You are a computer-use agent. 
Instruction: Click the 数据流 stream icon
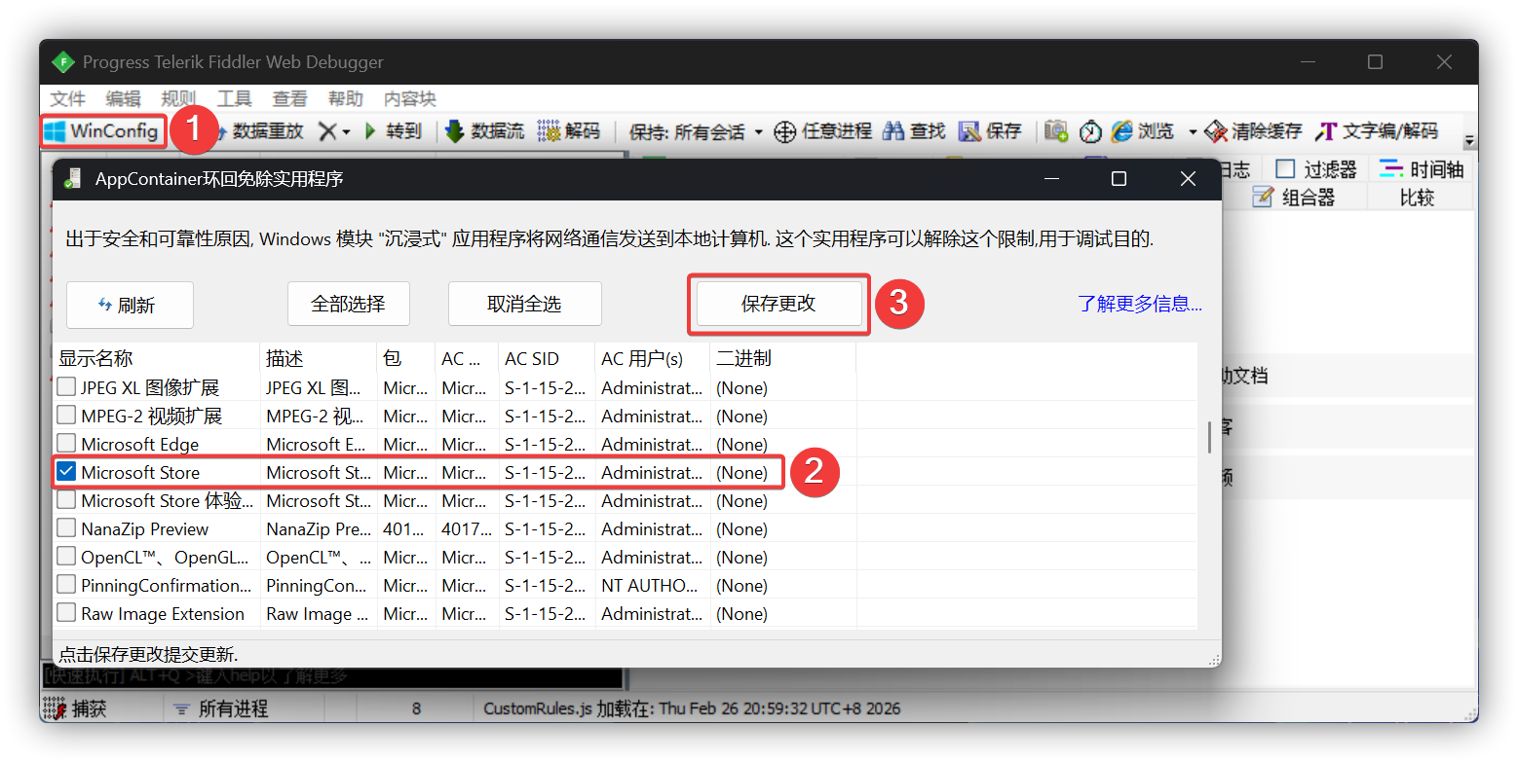click(455, 131)
